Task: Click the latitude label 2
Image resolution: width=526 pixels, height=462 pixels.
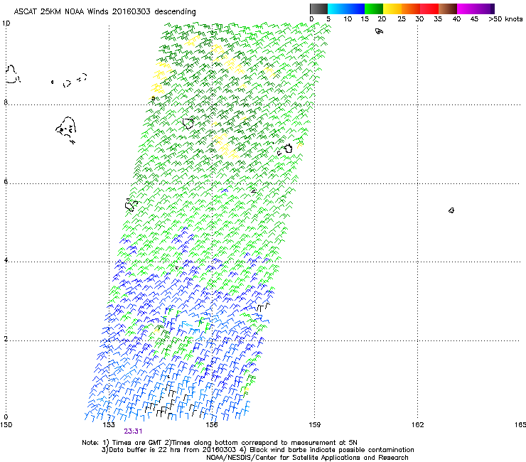Action: point(6,339)
